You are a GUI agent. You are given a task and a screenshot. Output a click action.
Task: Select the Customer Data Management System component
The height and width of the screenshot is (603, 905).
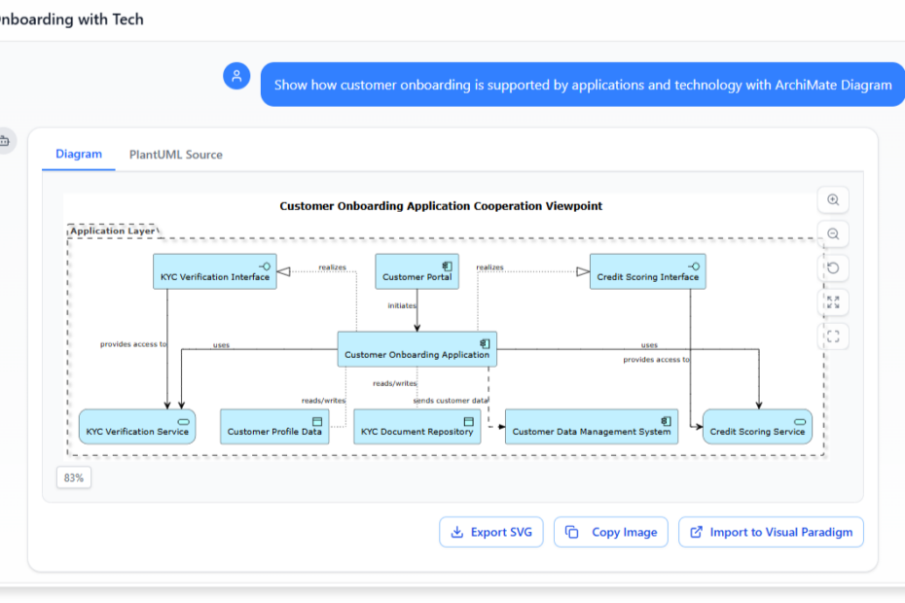coord(591,427)
